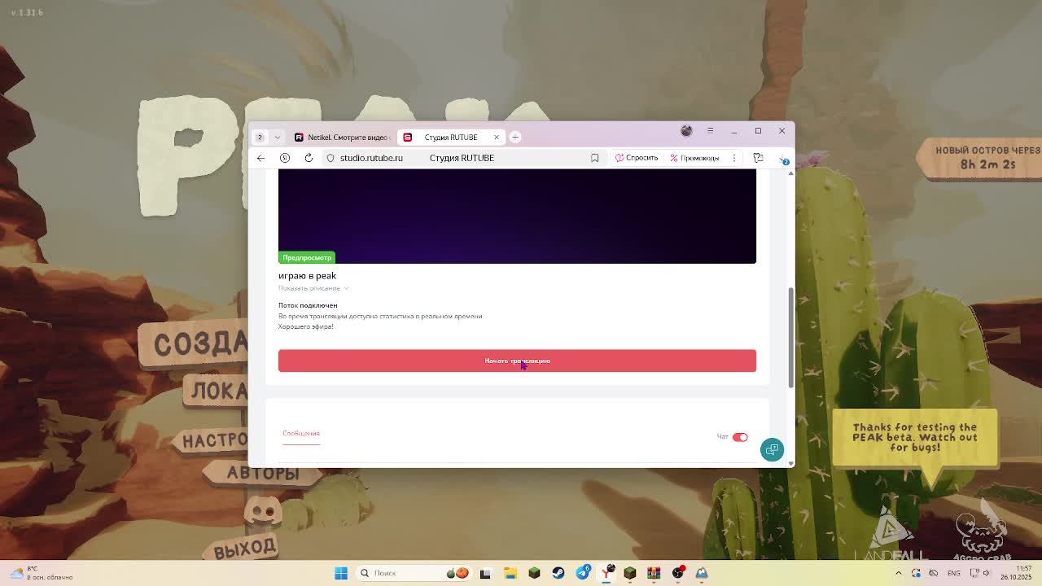Open the Промокоды button

tap(694, 158)
